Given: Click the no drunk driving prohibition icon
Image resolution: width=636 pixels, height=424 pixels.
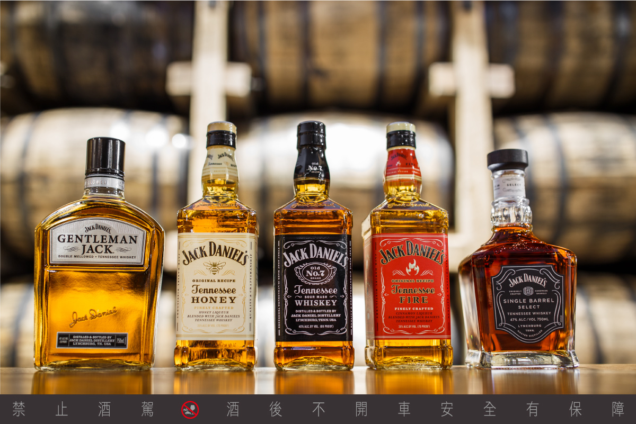Looking at the screenshot, I should coord(190,409).
